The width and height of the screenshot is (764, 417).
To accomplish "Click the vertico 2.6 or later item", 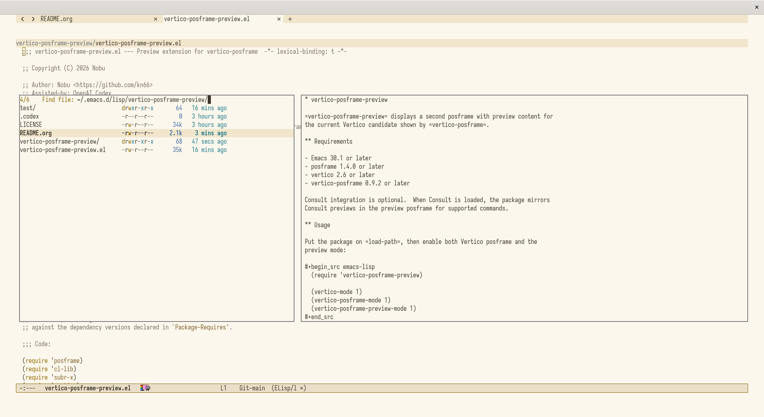I will pos(340,175).
